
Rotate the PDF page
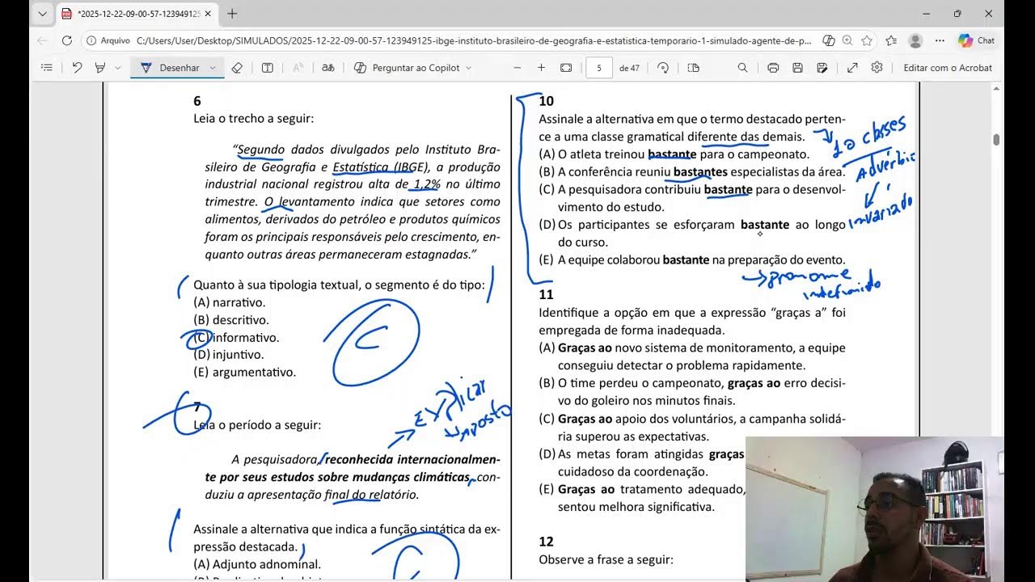point(663,68)
